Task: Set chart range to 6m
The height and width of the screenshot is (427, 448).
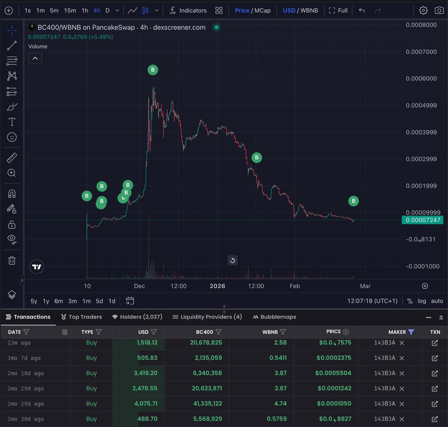Action: pos(59,301)
